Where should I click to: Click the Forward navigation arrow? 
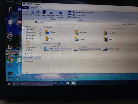pyautogui.click(x=28, y=22)
